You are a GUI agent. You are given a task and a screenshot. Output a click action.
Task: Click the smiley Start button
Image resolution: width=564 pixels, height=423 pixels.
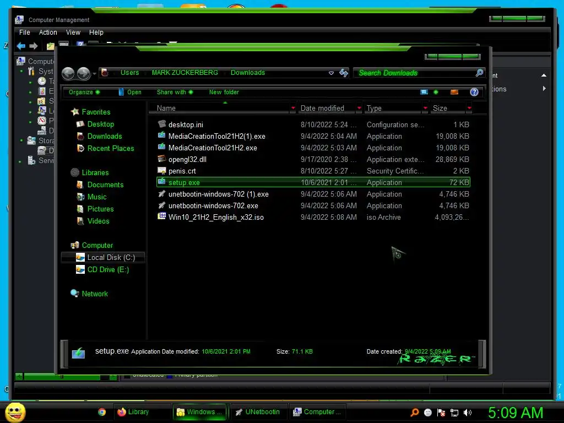(x=15, y=412)
